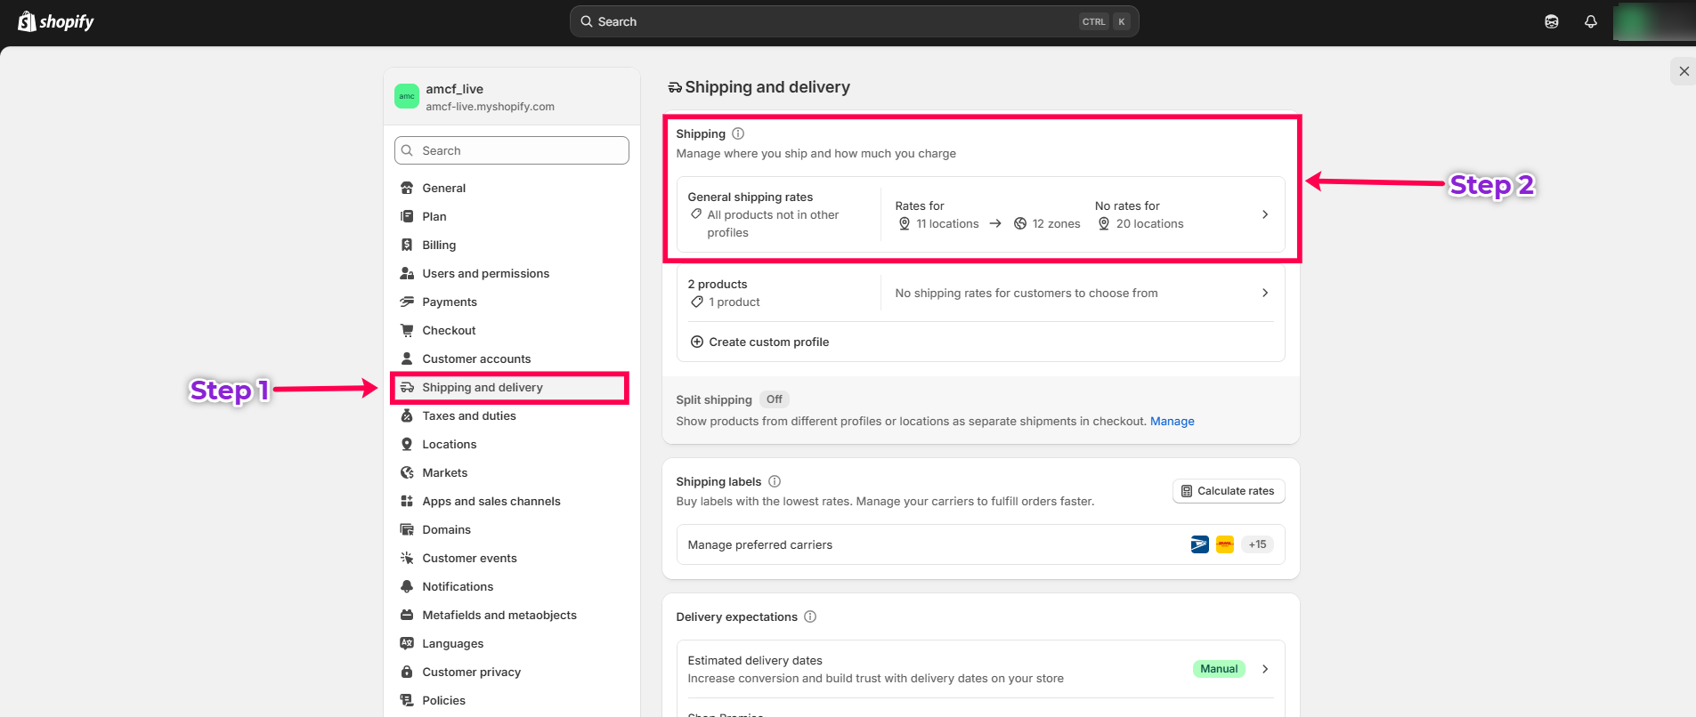Click the Manage link for split shipping
The width and height of the screenshot is (1696, 717).
click(x=1172, y=421)
